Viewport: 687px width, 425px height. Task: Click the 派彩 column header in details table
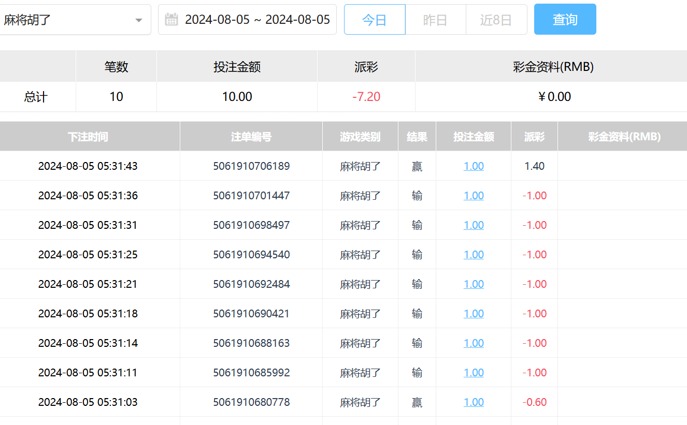[534, 137]
